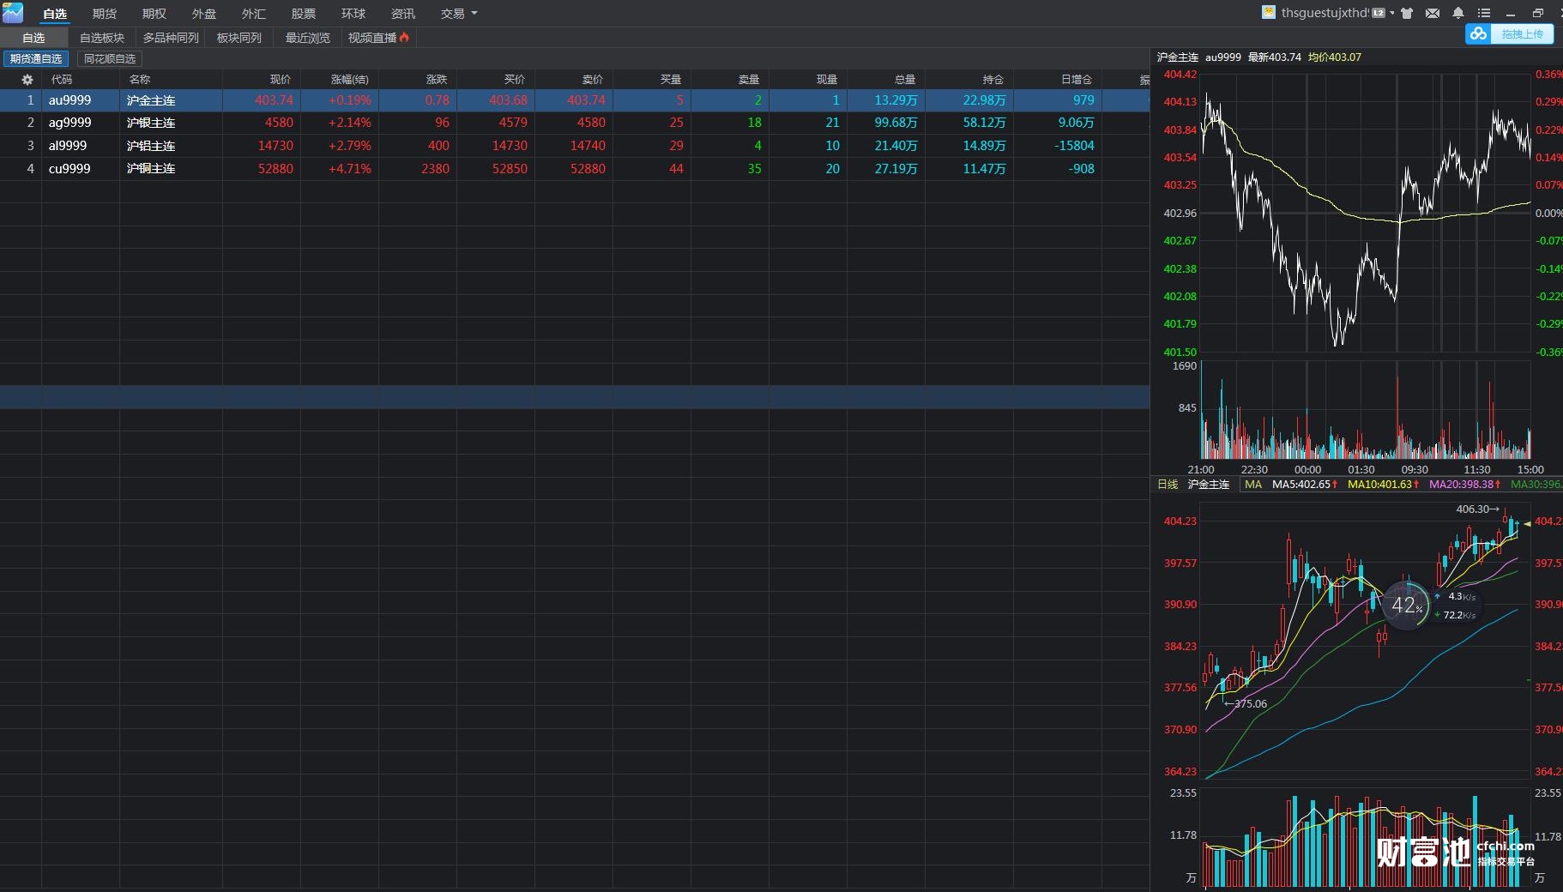The width and height of the screenshot is (1563, 892).
Task: Sort by the 涨幅(结) column header
Action: point(350,80)
